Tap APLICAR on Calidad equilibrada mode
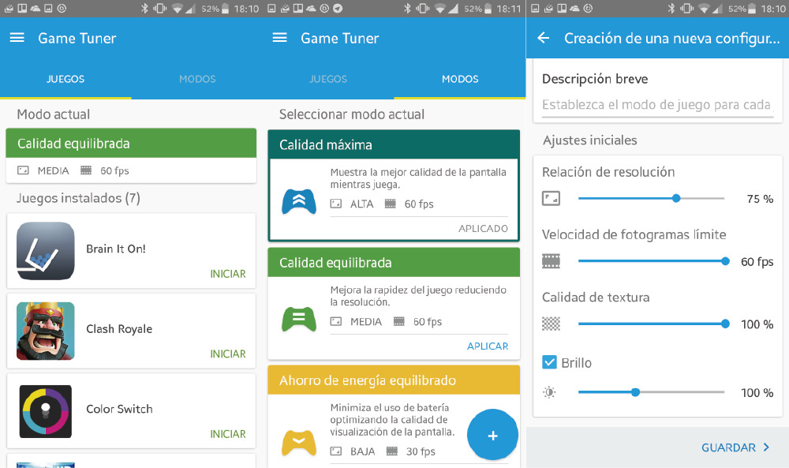789x468 pixels. 487,346
